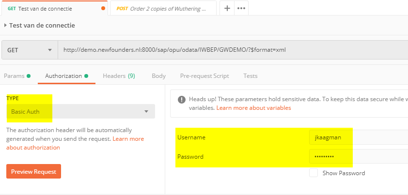This screenshot has height=195, width=408.
Task: Switch to the POST Order 2 copies tab
Action: coord(163,9)
